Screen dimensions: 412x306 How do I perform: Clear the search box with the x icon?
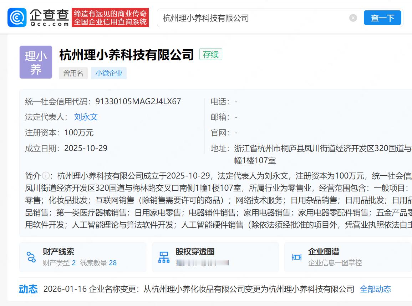[353, 18]
